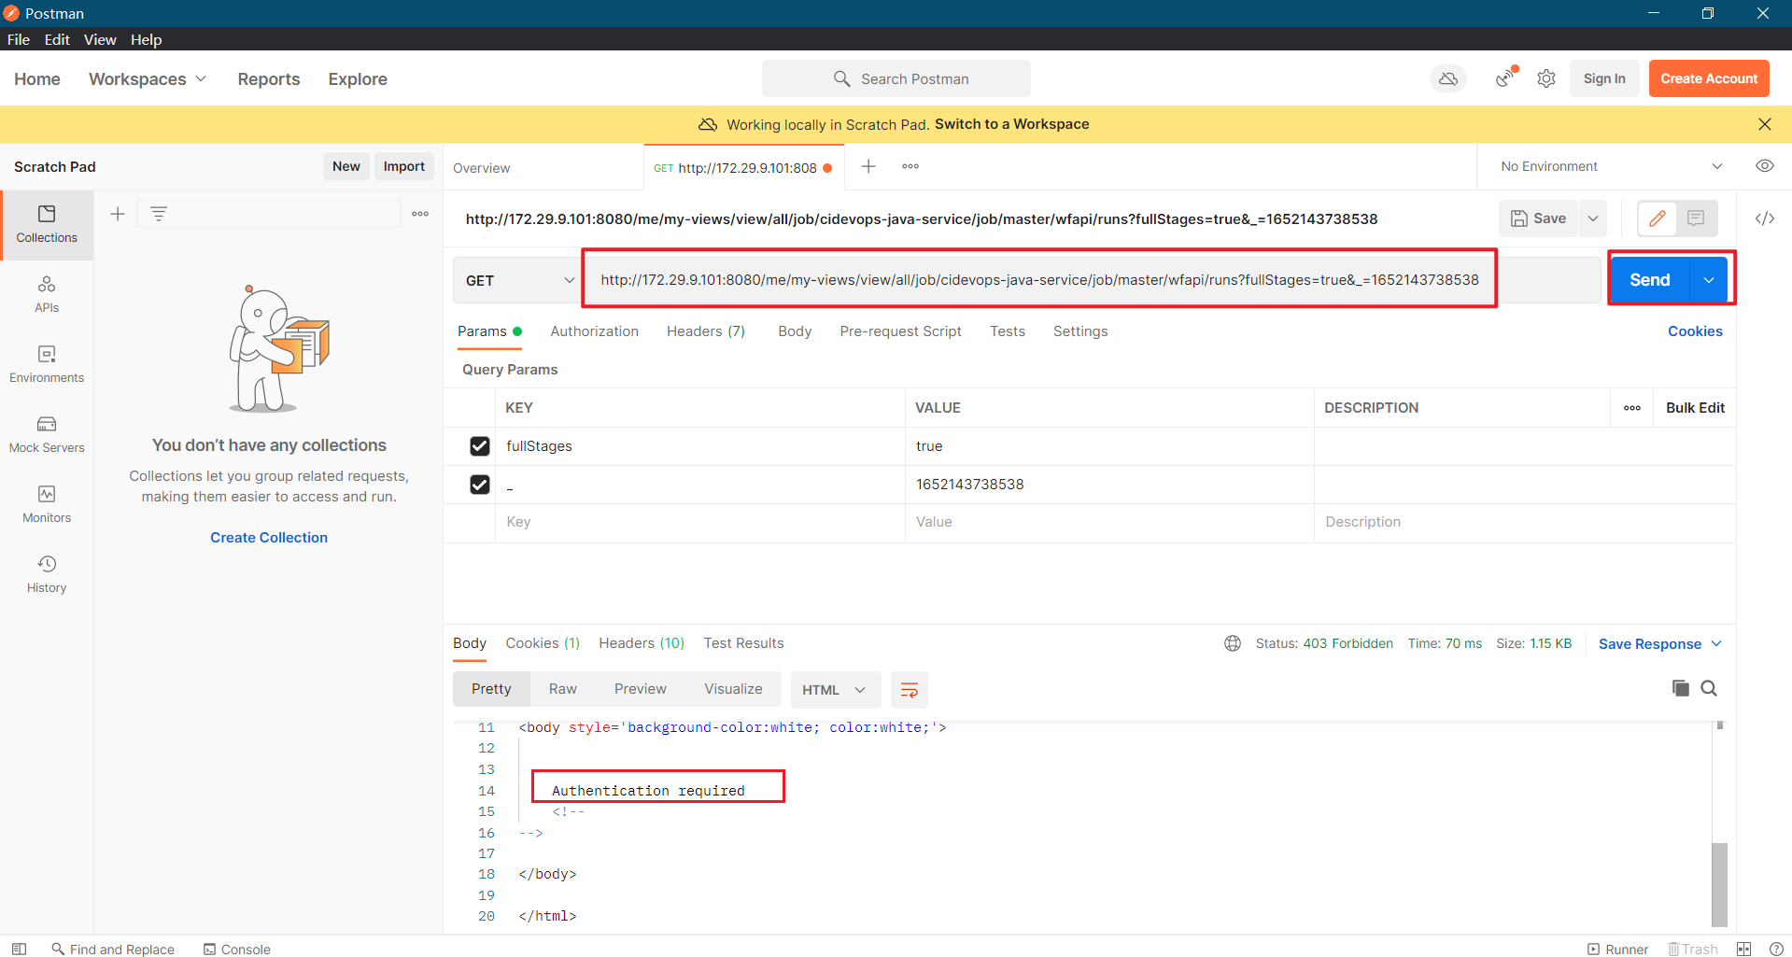Click the network globe icon in response
Image resolution: width=1792 pixels, height=957 pixels.
click(1233, 643)
